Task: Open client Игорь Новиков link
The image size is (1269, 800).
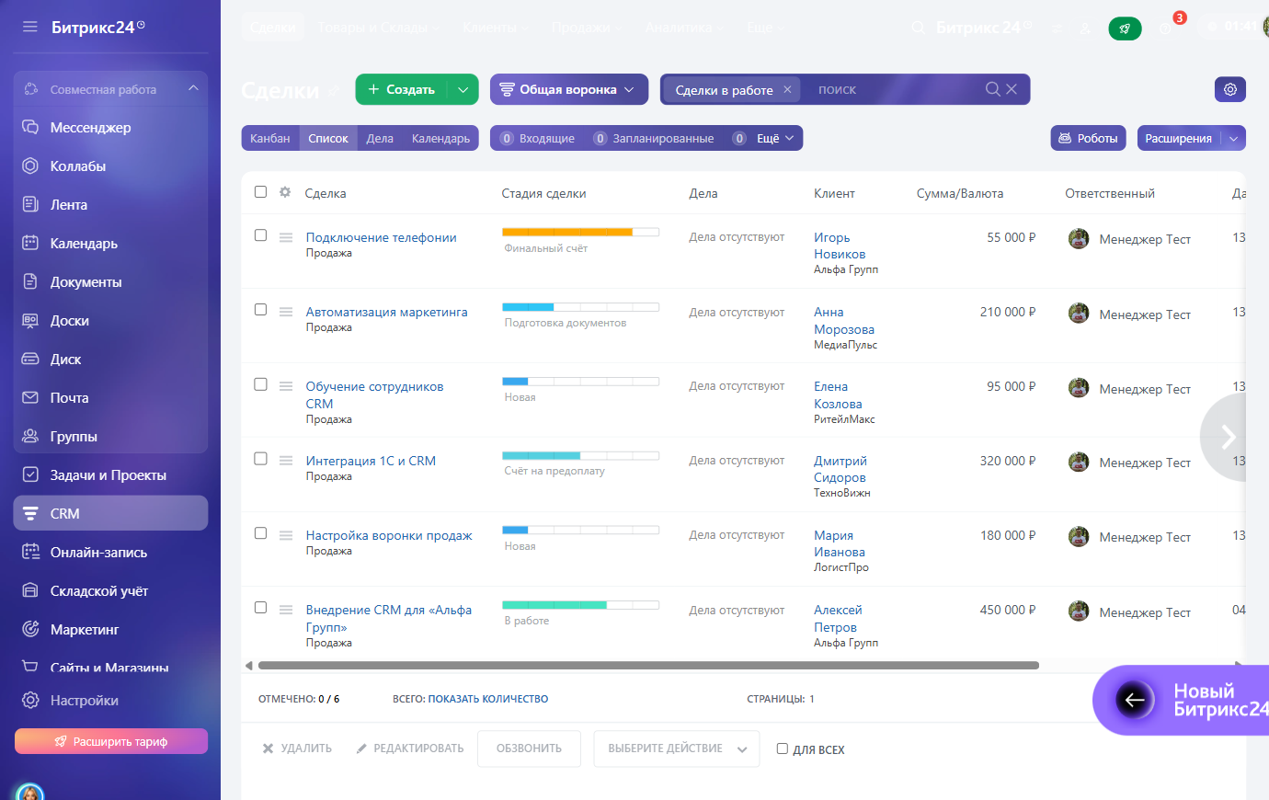Action: (840, 246)
